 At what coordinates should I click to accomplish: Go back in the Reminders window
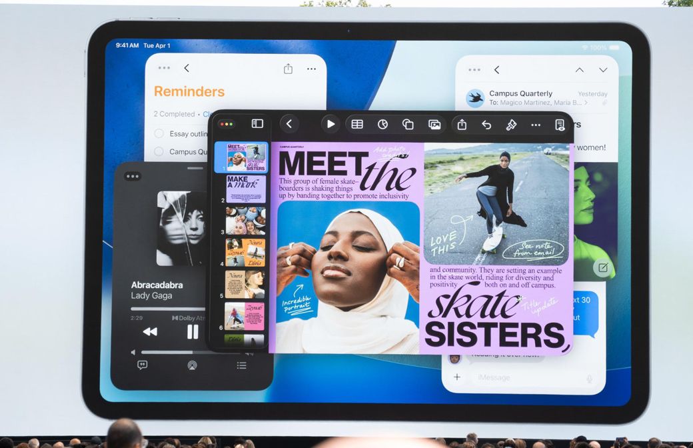pyautogui.click(x=187, y=68)
